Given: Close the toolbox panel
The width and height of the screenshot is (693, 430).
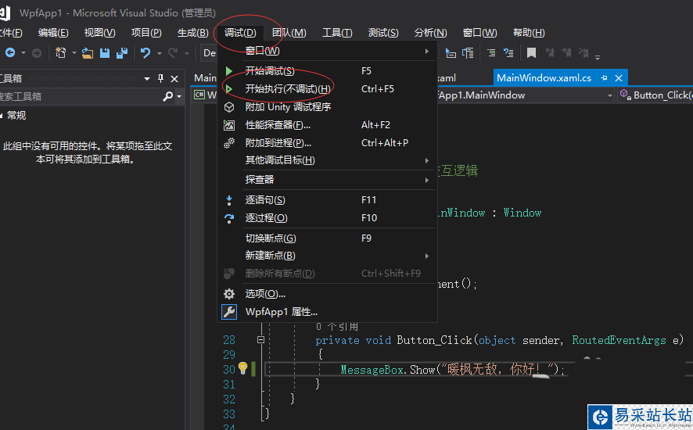Looking at the screenshot, I should [174, 79].
